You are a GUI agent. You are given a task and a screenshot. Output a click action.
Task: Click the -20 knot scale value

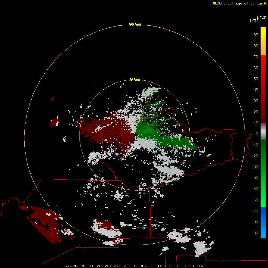coord(255,156)
